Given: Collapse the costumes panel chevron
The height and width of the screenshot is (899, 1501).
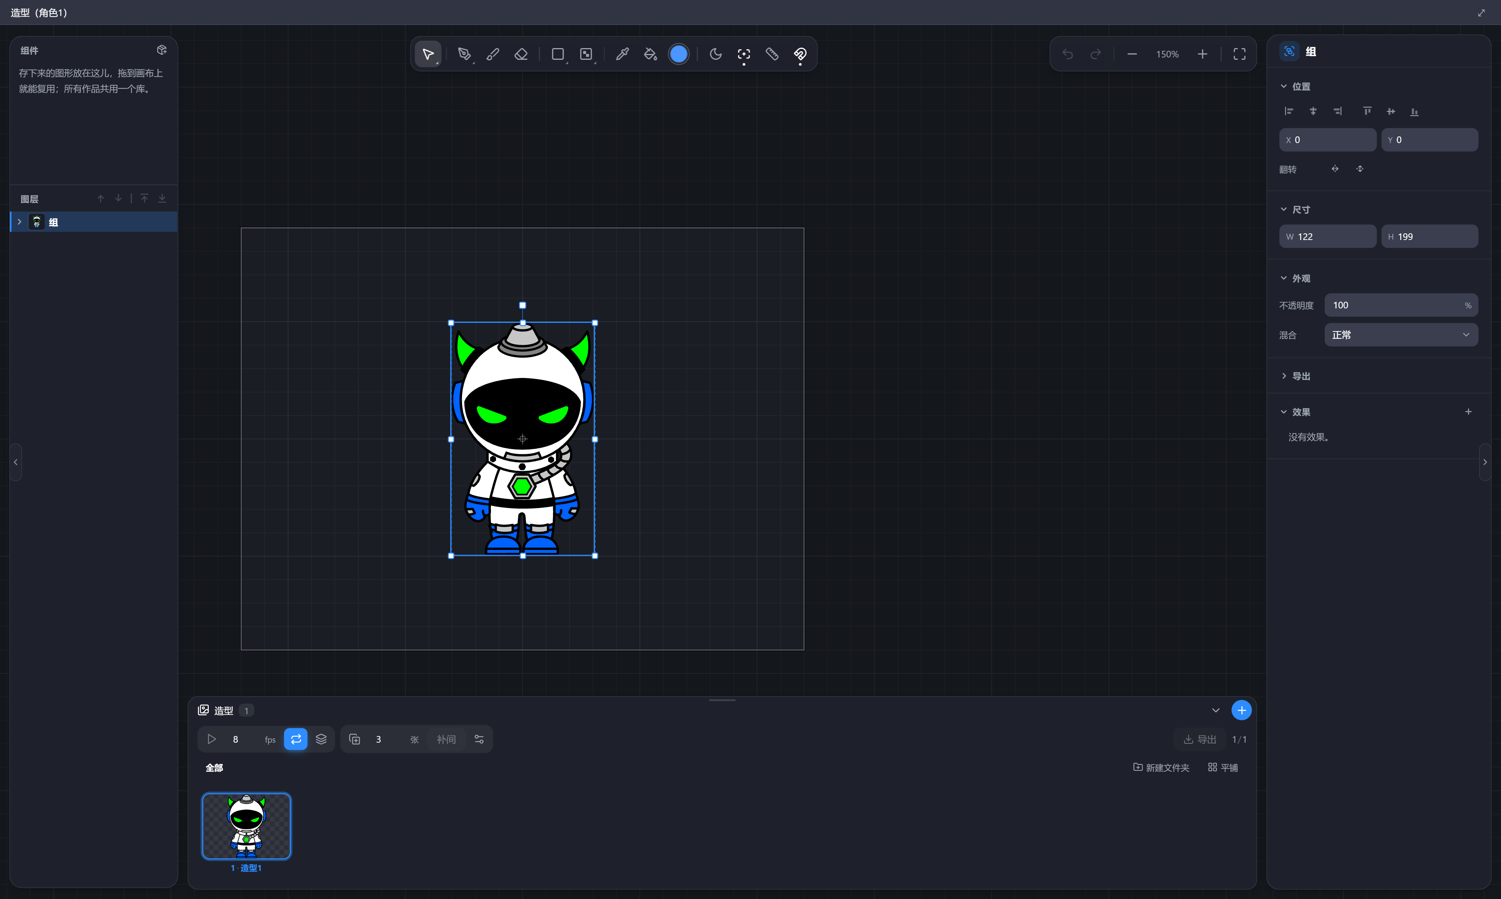Looking at the screenshot, I should 1215,711.
